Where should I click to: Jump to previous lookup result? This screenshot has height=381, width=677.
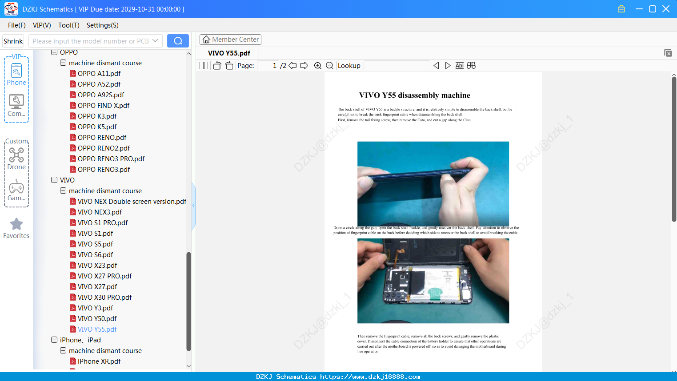436,66
